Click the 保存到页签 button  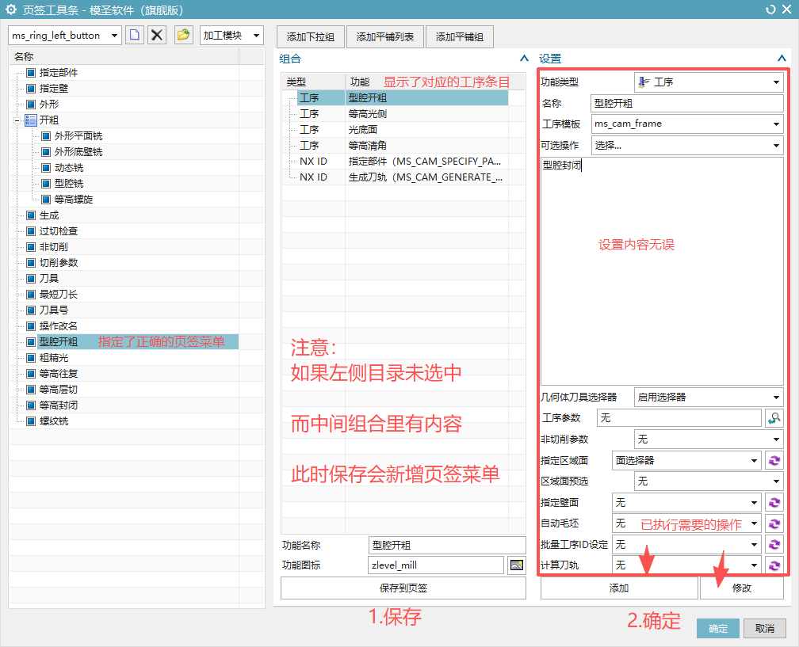click(403, 588)
